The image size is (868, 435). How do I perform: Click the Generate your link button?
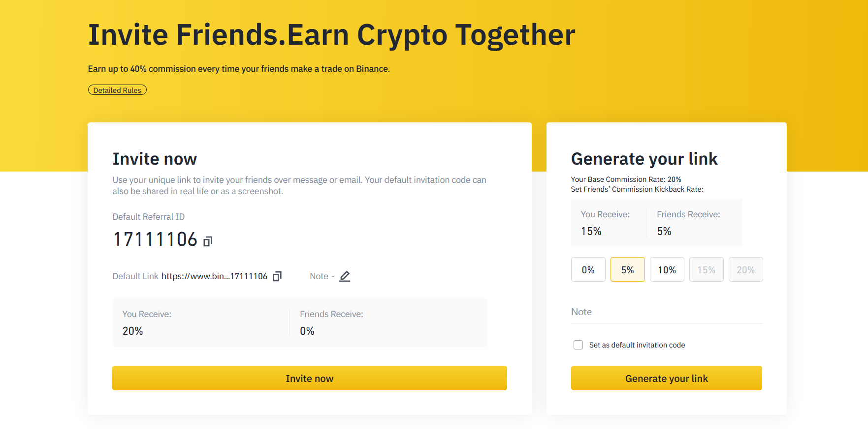coord(666,378)
